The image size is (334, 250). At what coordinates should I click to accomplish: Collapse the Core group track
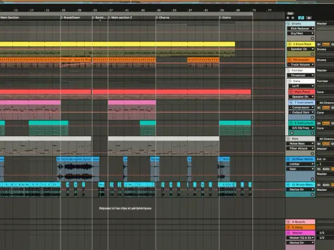[x=290, y=81]
